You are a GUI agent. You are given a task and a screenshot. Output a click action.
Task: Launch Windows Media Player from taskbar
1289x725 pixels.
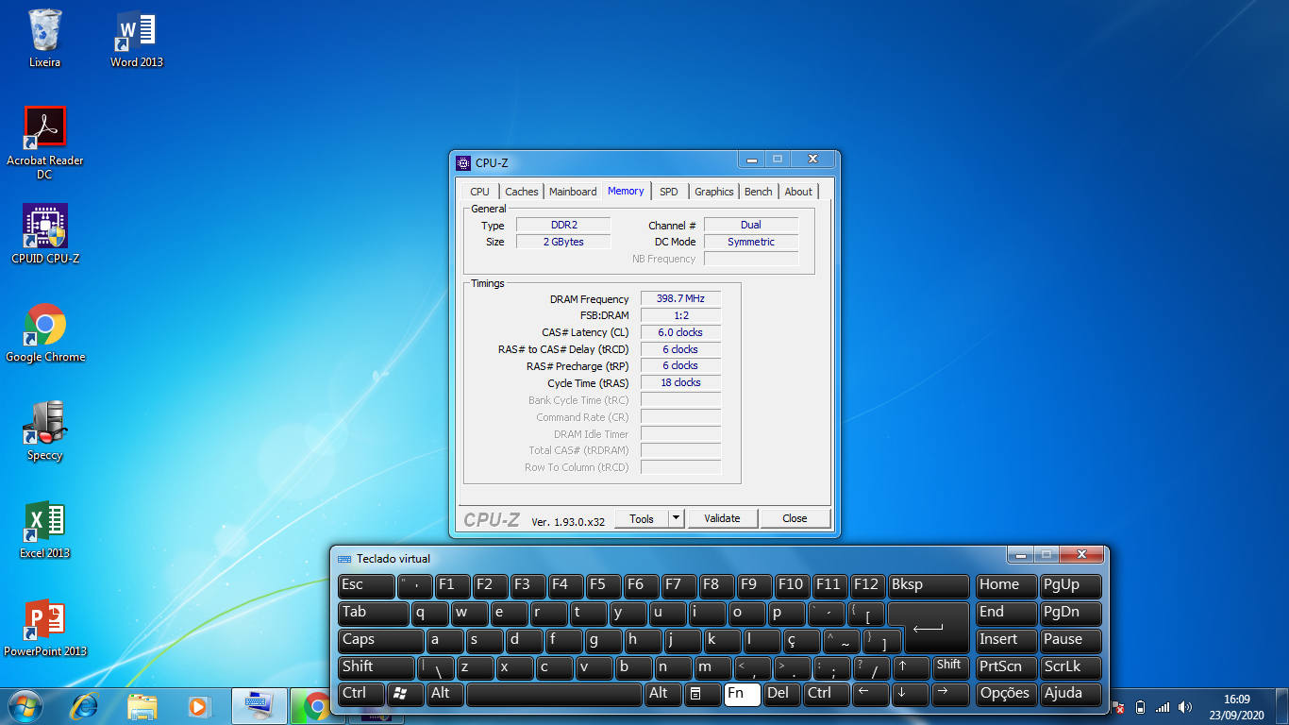point(199,705)
